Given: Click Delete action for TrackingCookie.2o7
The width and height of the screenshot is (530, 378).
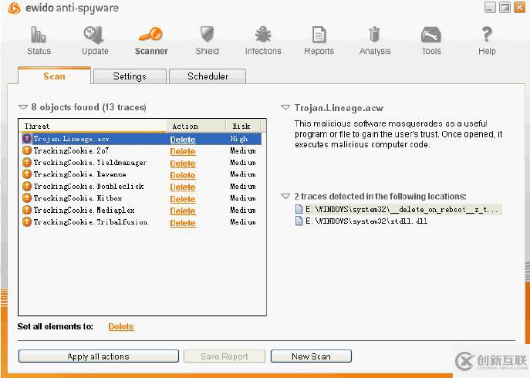Looking at the screenshot, I should pos(183,151).
